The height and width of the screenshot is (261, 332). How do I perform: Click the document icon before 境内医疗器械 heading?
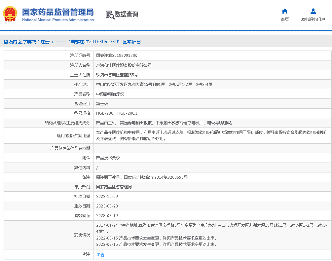[x=6, y=42]
